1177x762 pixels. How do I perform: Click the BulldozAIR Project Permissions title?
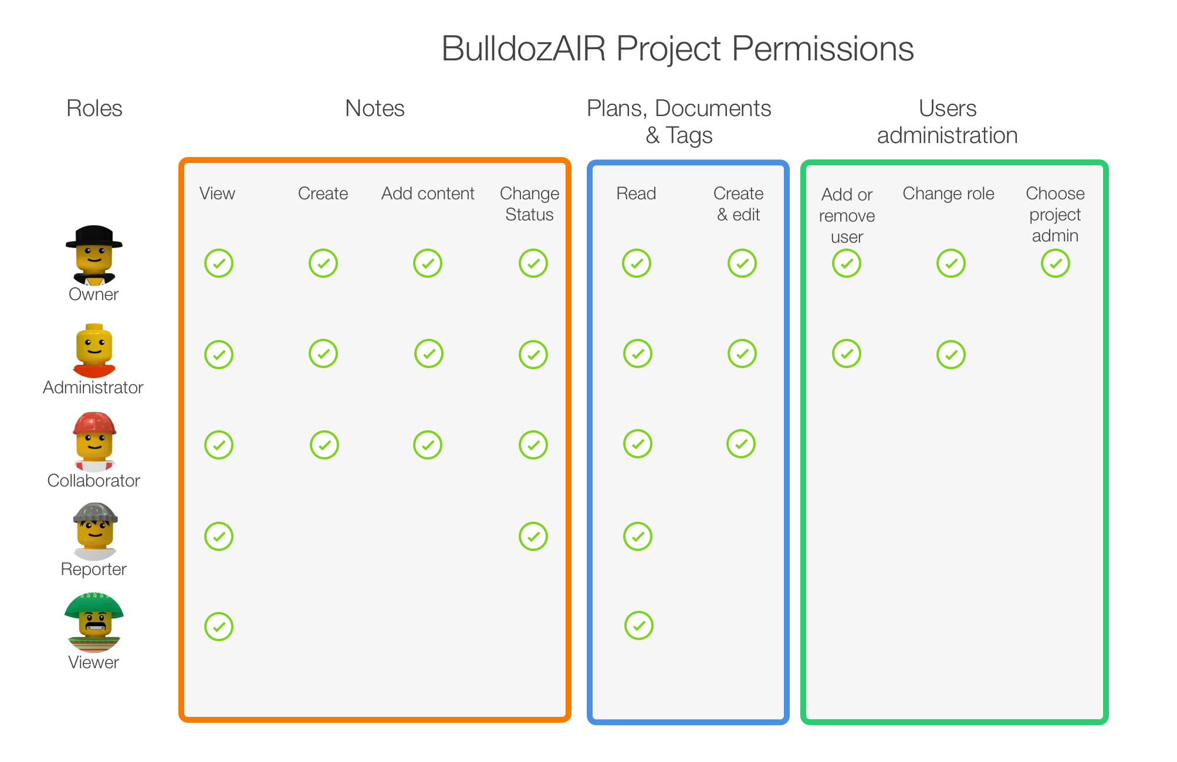[x=678, y=49]
